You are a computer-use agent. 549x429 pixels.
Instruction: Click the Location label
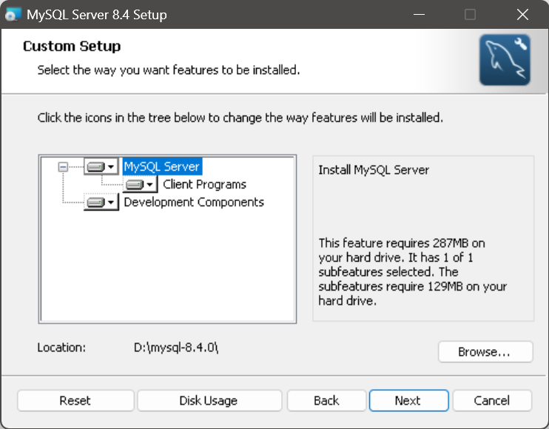(x=61, y=348)
